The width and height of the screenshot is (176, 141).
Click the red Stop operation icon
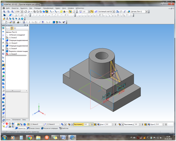(x=7, y=124)
